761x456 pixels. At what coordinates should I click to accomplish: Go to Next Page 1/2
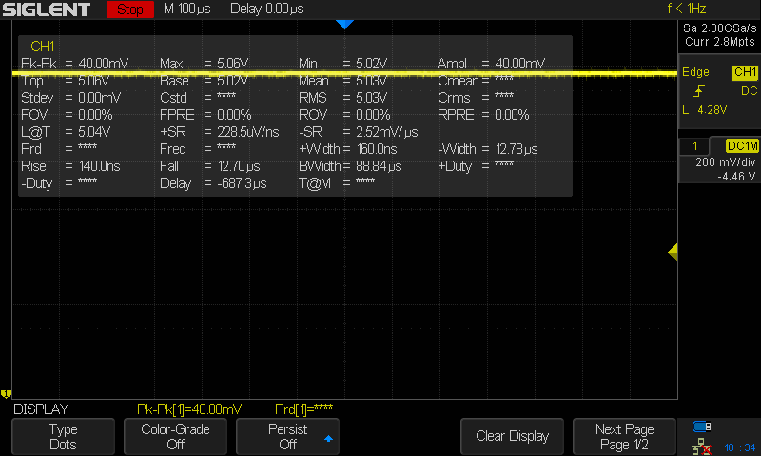tap(623, 436)
